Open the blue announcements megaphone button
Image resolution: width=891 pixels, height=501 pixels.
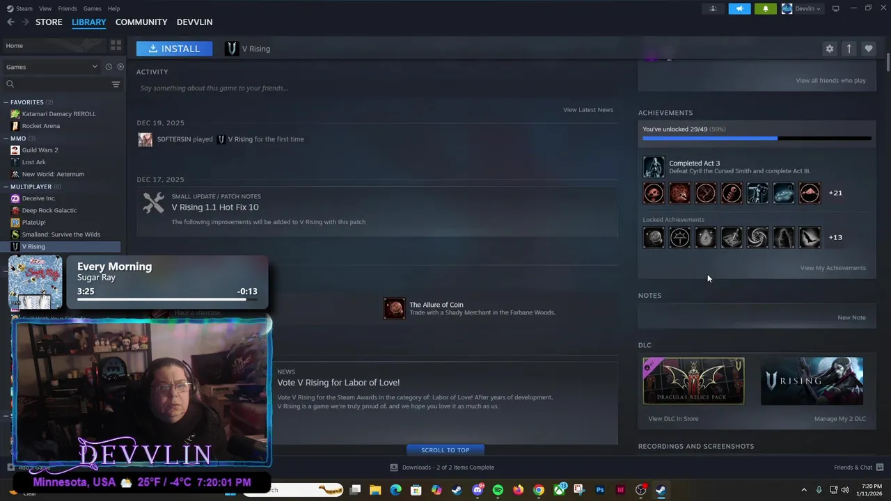pos(739,8)
